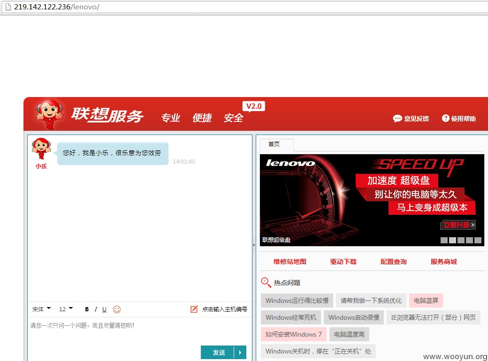Toggle underline formatting U button
This screenshot has width=488, height=361.
click(104, 309)
